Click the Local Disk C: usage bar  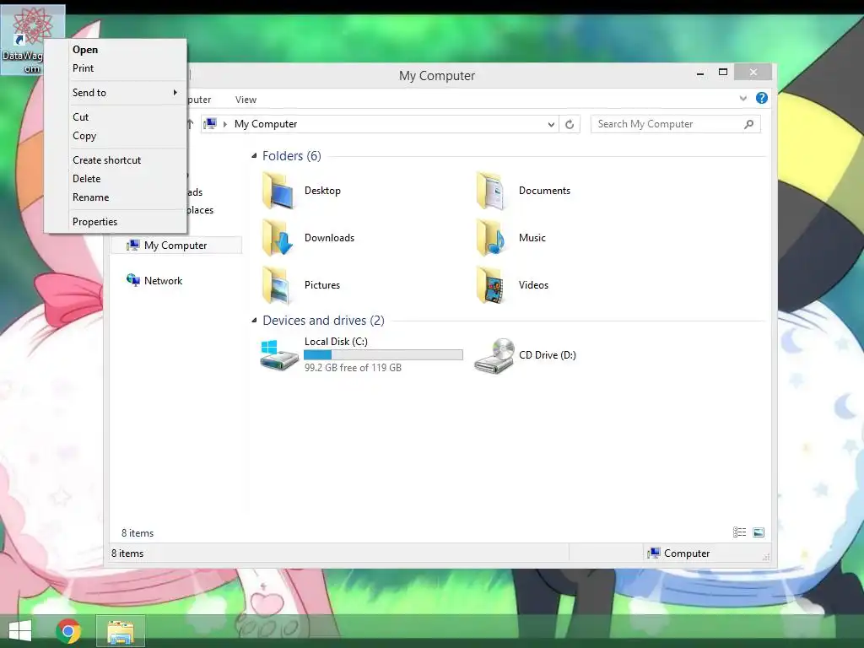pos(384,355)
